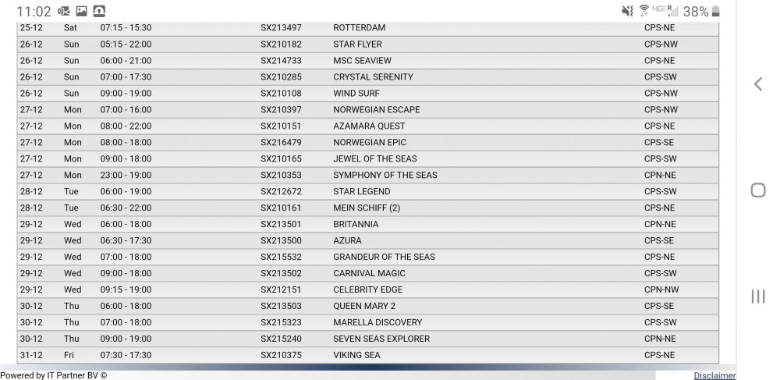The height and width of the screenshot is (380, 780).
Task: Tap the Android home button
Action: pos(757,190)
